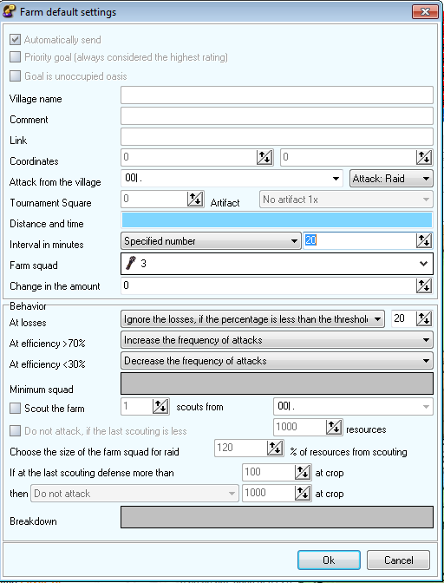Open the Attack from the village dropdown
The height and width of the screenshot is (583, 444).
(233, 179)
